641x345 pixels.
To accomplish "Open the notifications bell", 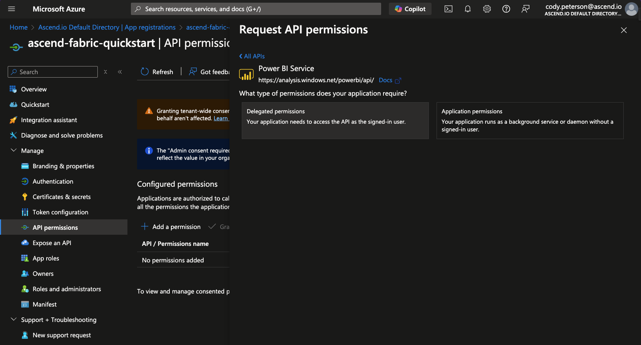I will (x=468, y=9).
